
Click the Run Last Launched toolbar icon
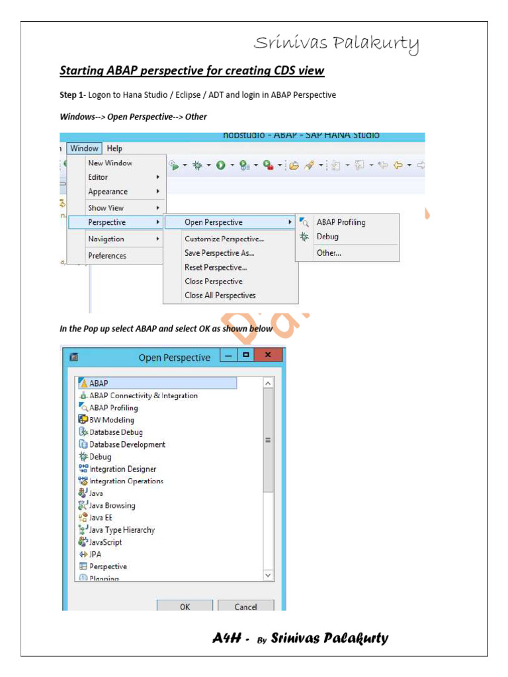pyautogui.click(x=173, y=165)
